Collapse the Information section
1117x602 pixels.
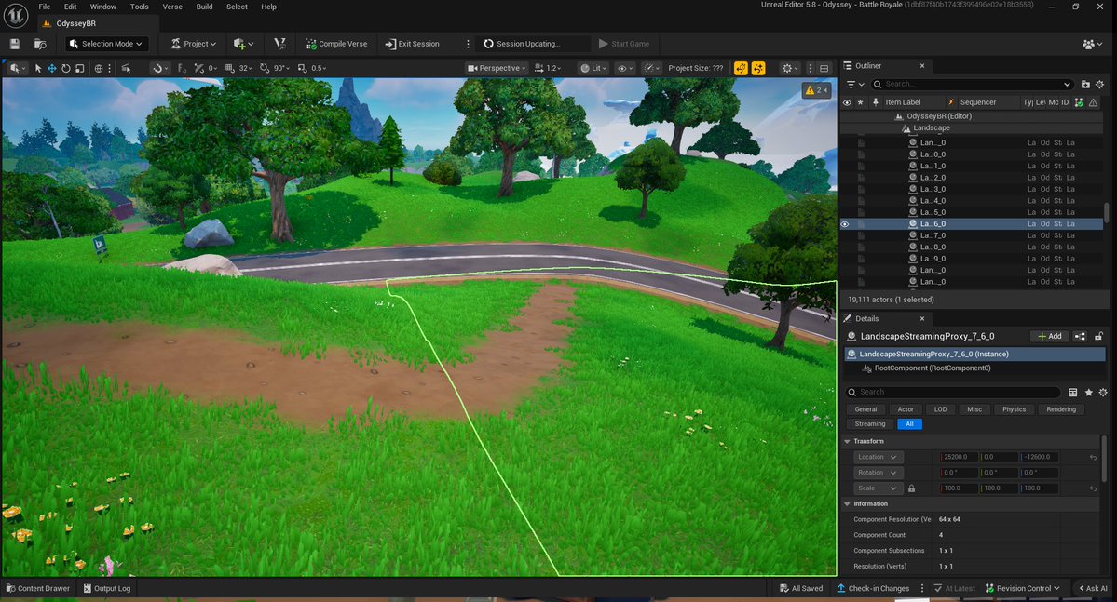[x=847, y=503]
